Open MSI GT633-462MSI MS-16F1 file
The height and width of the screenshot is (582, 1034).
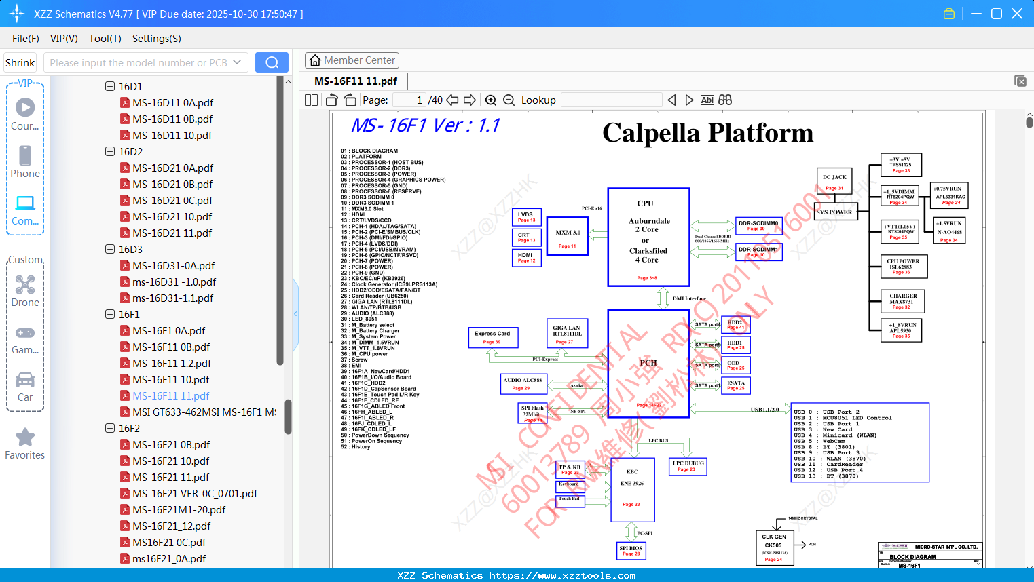[198, 412]
